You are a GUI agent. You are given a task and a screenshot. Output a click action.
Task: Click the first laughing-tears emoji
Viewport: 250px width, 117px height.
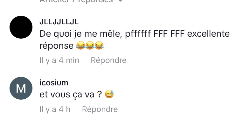click(80, 46)
